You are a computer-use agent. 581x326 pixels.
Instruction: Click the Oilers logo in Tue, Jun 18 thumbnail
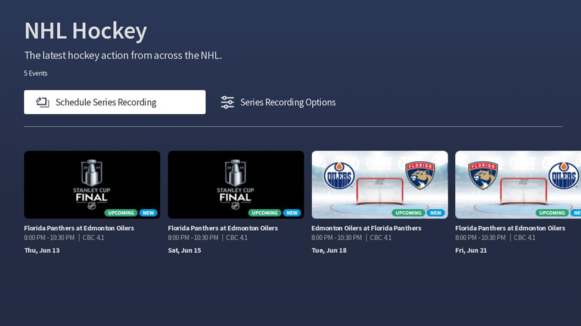click(x=339, y=175)
